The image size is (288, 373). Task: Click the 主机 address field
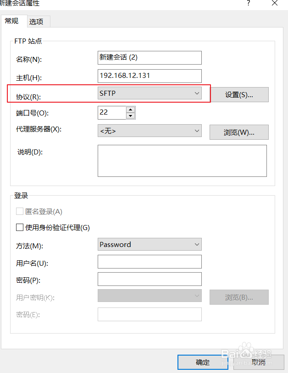pyautogui.click(x=150, y=76)
